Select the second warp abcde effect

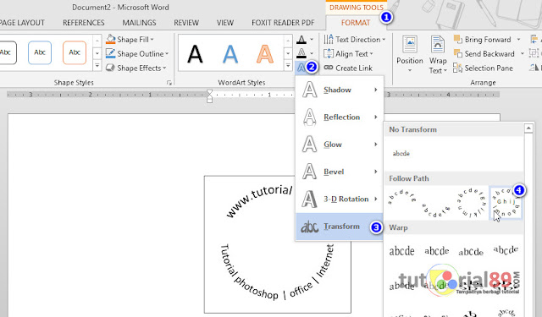pos(437,251)
